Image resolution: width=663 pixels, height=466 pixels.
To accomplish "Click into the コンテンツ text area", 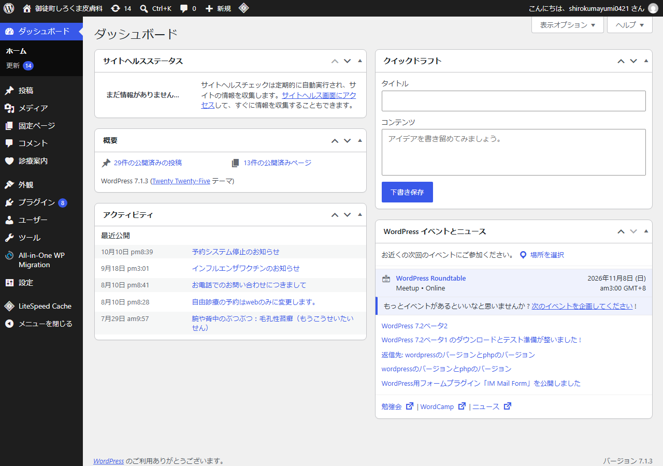I will click(514, 152).
